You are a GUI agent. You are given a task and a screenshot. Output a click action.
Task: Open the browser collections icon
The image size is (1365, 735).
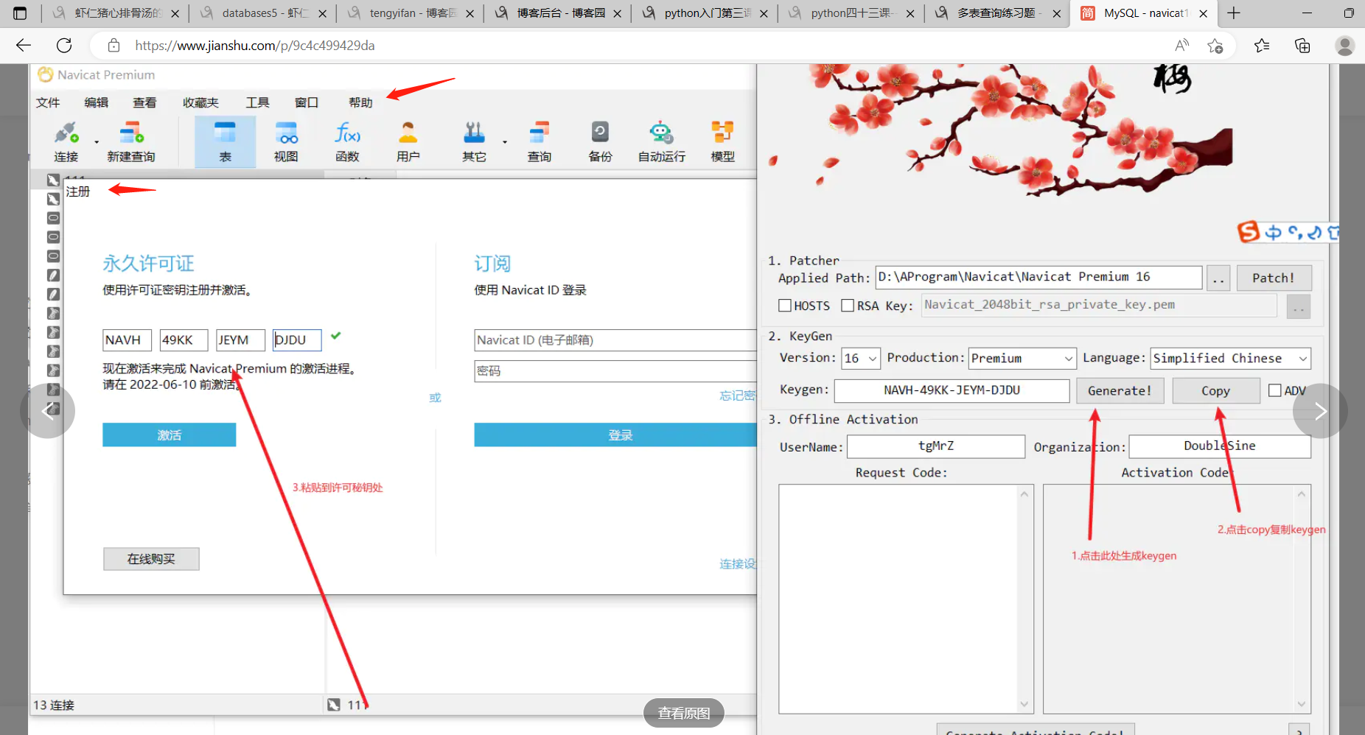[1302, 46]
